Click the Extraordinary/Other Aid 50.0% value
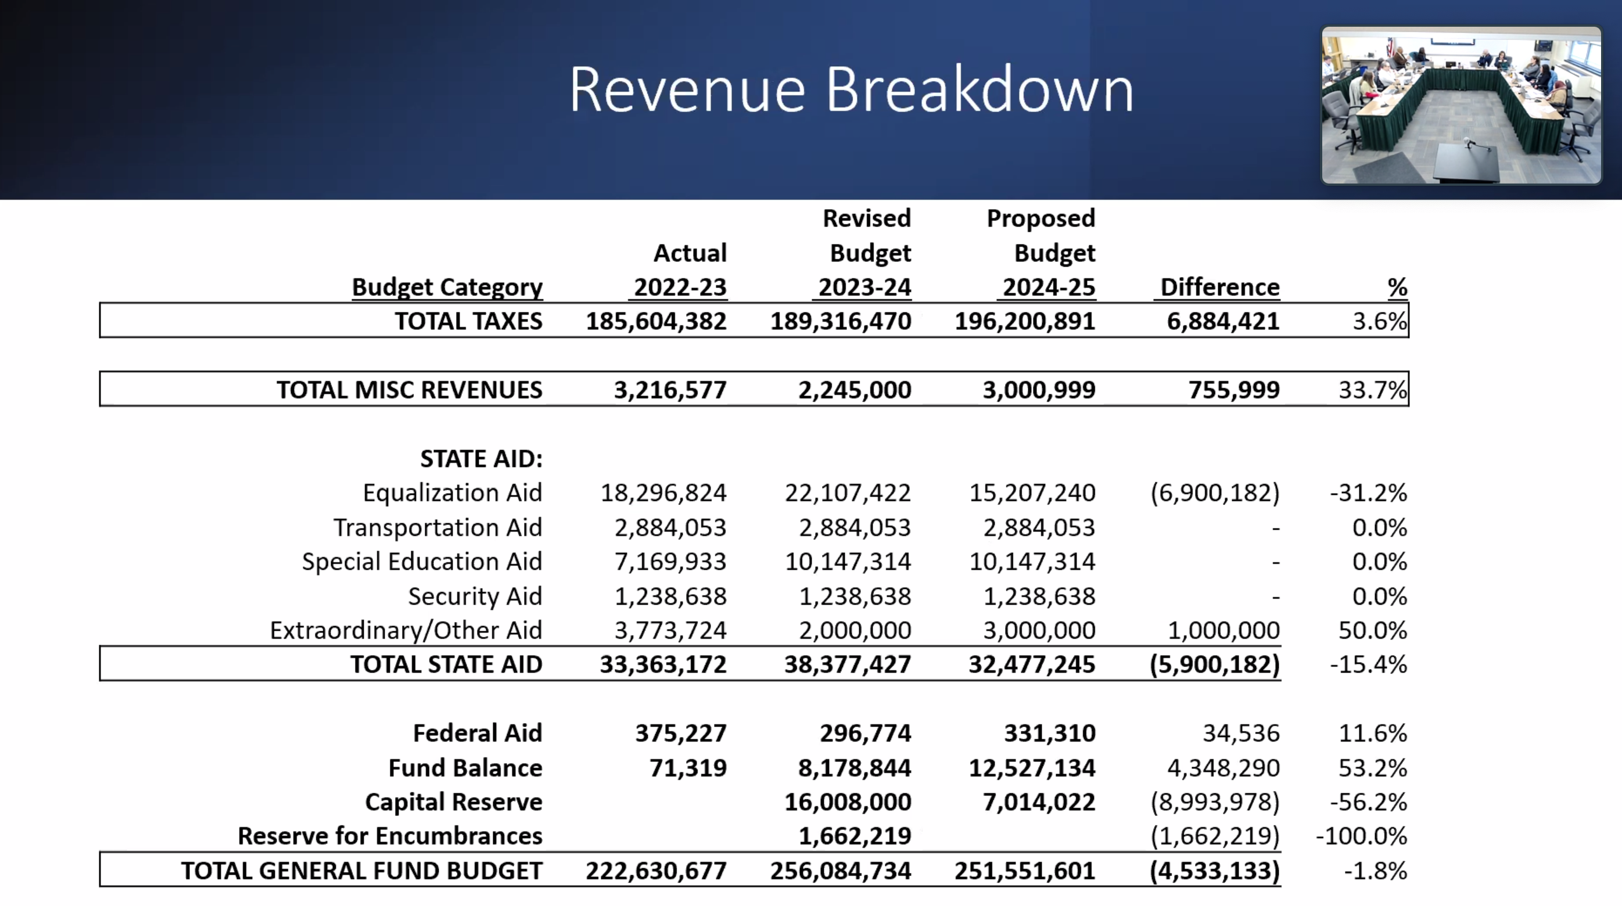 point(1372,630)
